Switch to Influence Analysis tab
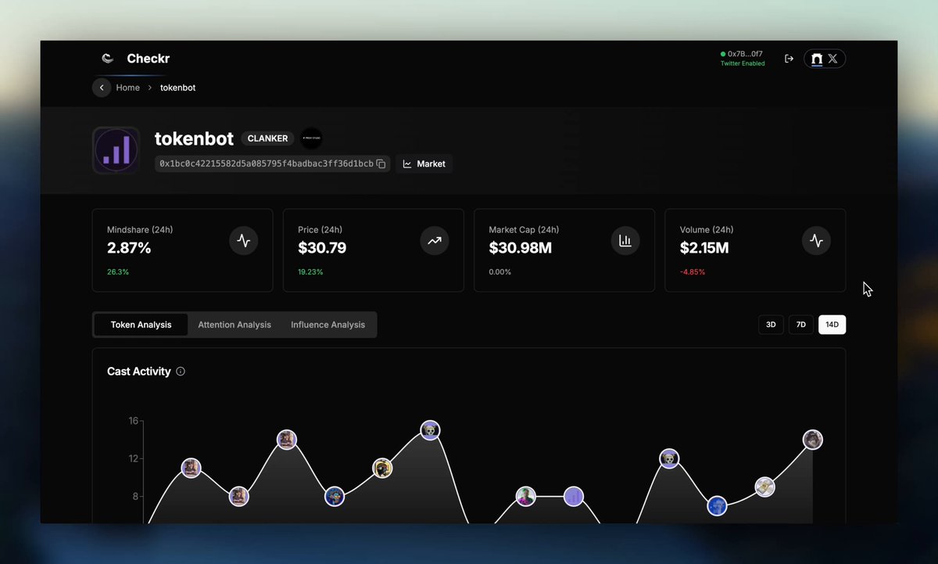The image size is (938, 564). coord(328,325)
